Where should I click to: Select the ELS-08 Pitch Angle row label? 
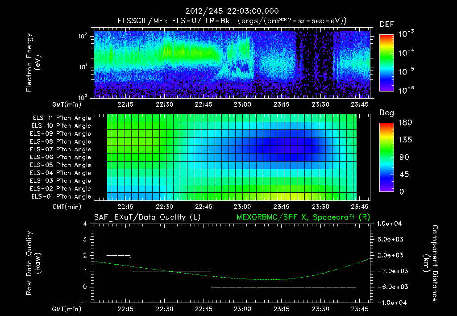(61, 141)
